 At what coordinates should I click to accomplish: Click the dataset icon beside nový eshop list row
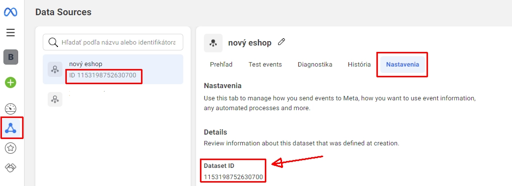(x=55, y=70)
